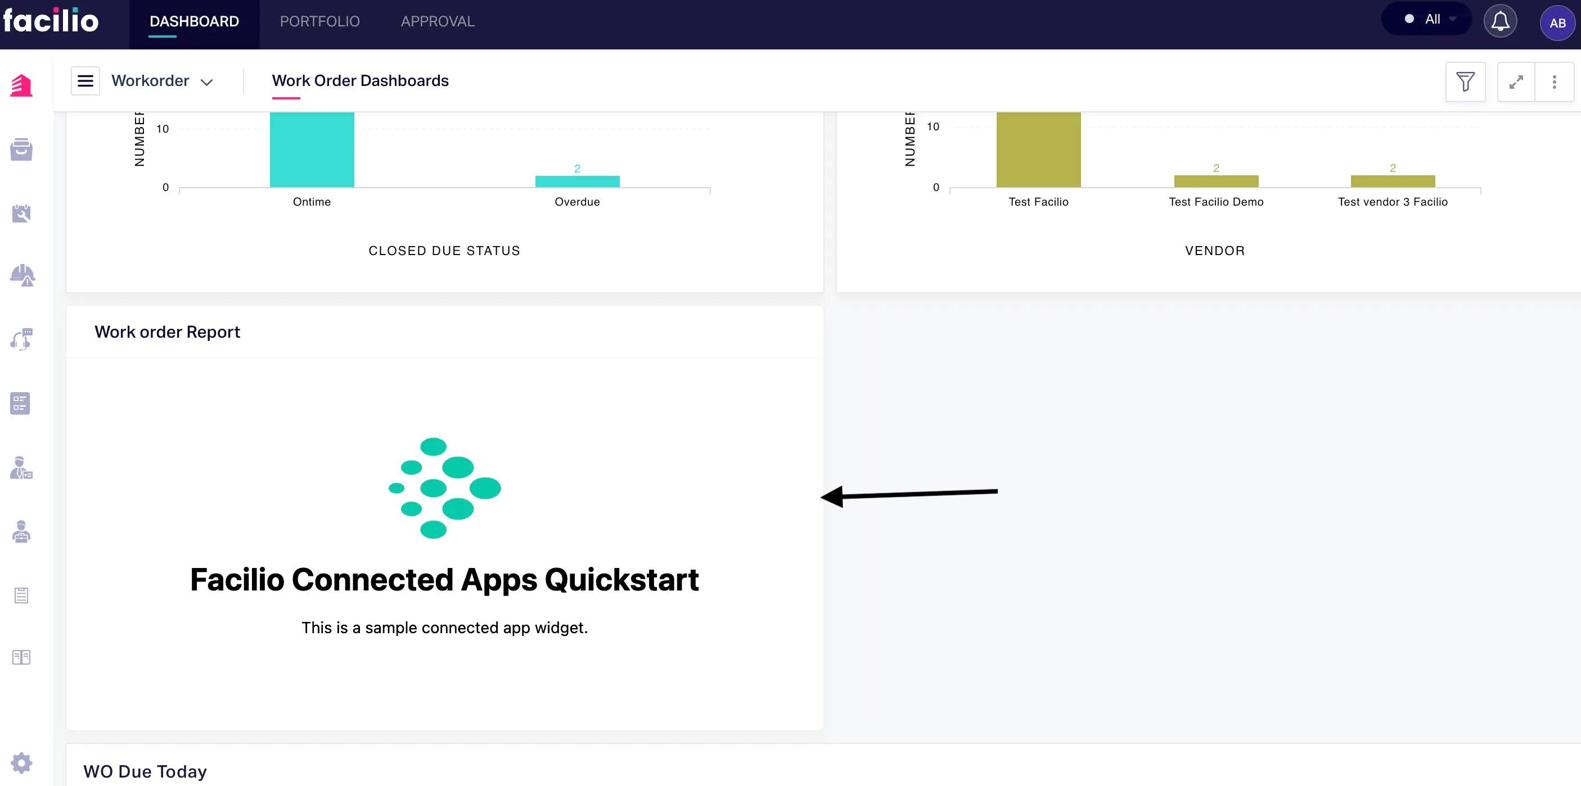
Task: Click the home building sidebar icon
Action: tap(21, 85)
